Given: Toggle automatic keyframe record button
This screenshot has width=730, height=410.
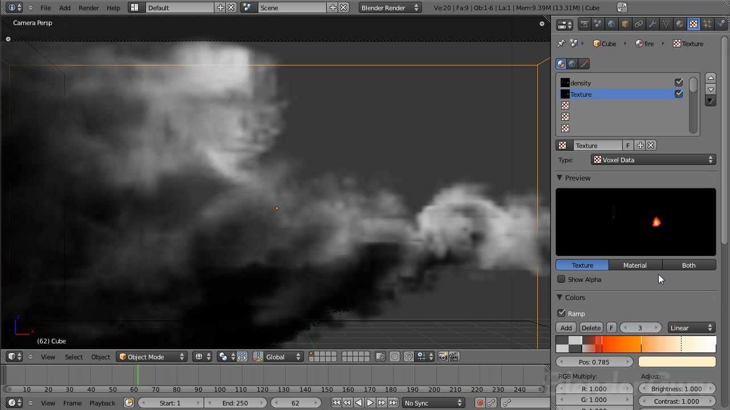Looking at the screenshot, I should (480, 403).
